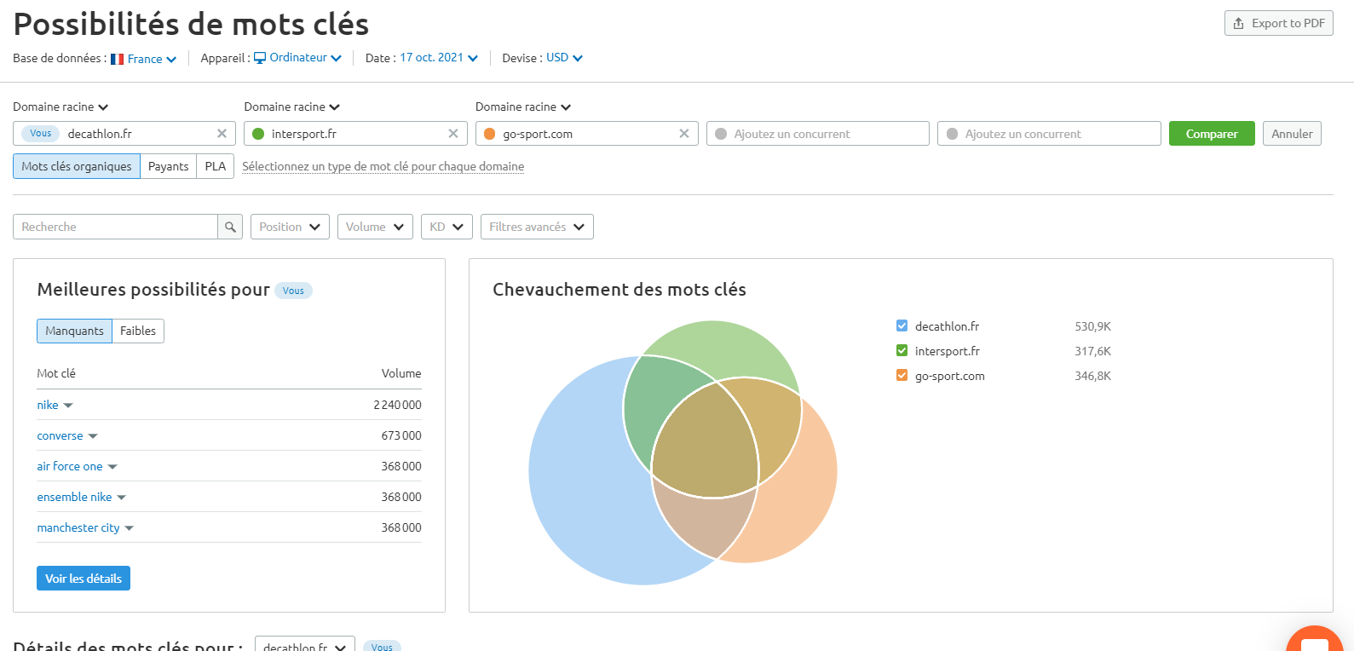Click the France flag icon
The height and width of the screenshot is (651, 1354).
118,59
